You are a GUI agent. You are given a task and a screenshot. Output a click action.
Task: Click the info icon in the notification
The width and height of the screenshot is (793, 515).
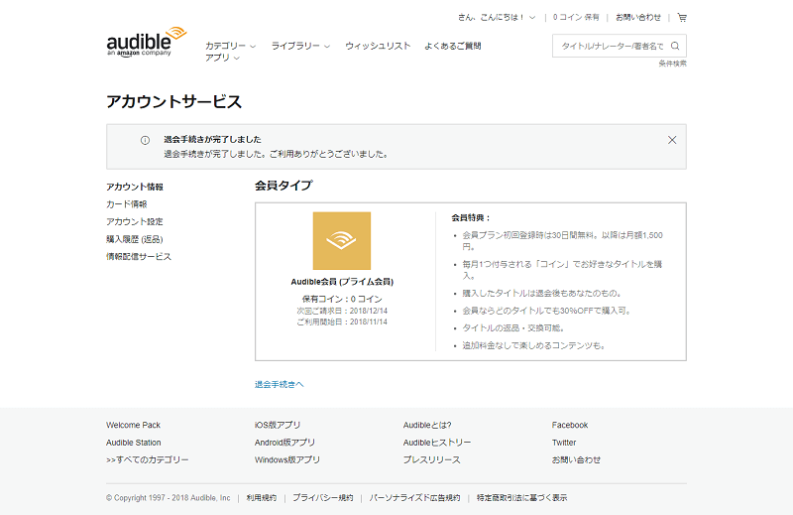[145, 140]
